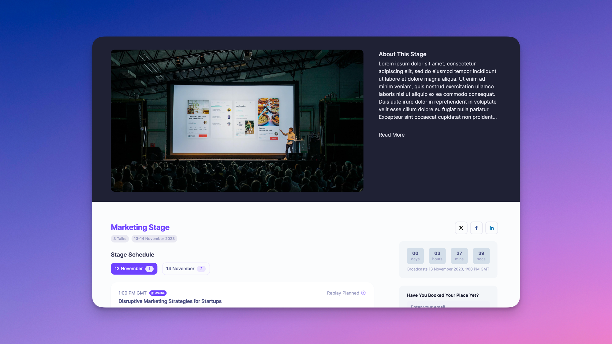The image size is (612, 344).
Task: Click the purple ONLINE badge
Action: point(158,293)
